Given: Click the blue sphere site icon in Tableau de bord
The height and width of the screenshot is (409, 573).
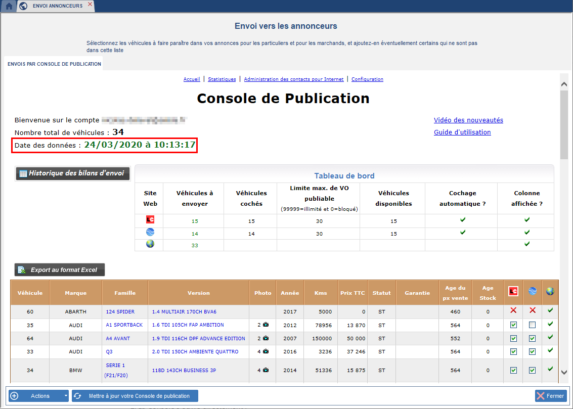Looking at the screenshot, I should pos(150,232).
